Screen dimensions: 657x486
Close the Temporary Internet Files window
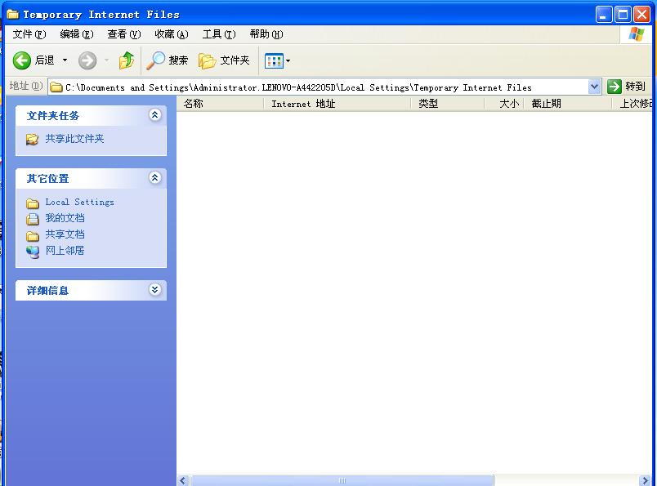pos(642,15)
